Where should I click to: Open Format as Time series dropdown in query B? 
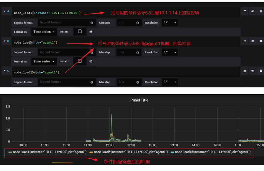(44, 61)
